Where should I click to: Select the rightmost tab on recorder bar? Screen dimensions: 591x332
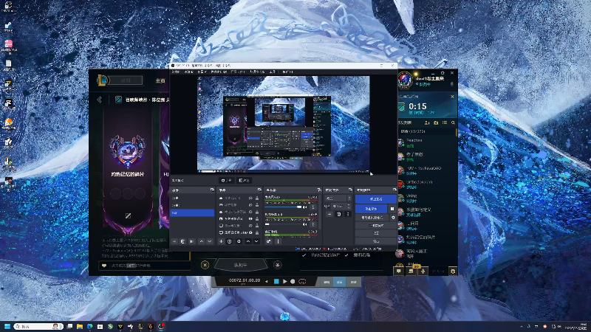coord(353,282)
